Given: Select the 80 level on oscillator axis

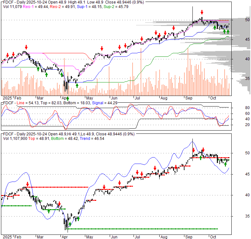Looking at the screenshot, I should click(247, 108).
